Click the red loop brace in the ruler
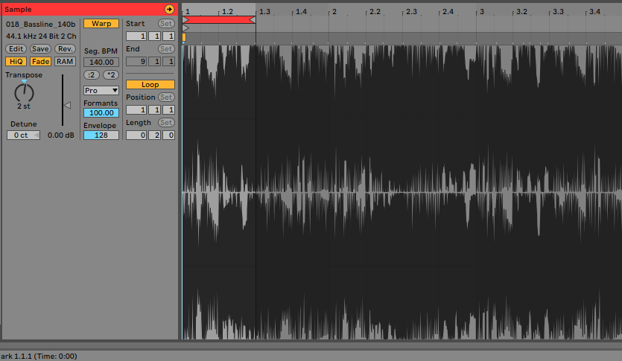 219,20
